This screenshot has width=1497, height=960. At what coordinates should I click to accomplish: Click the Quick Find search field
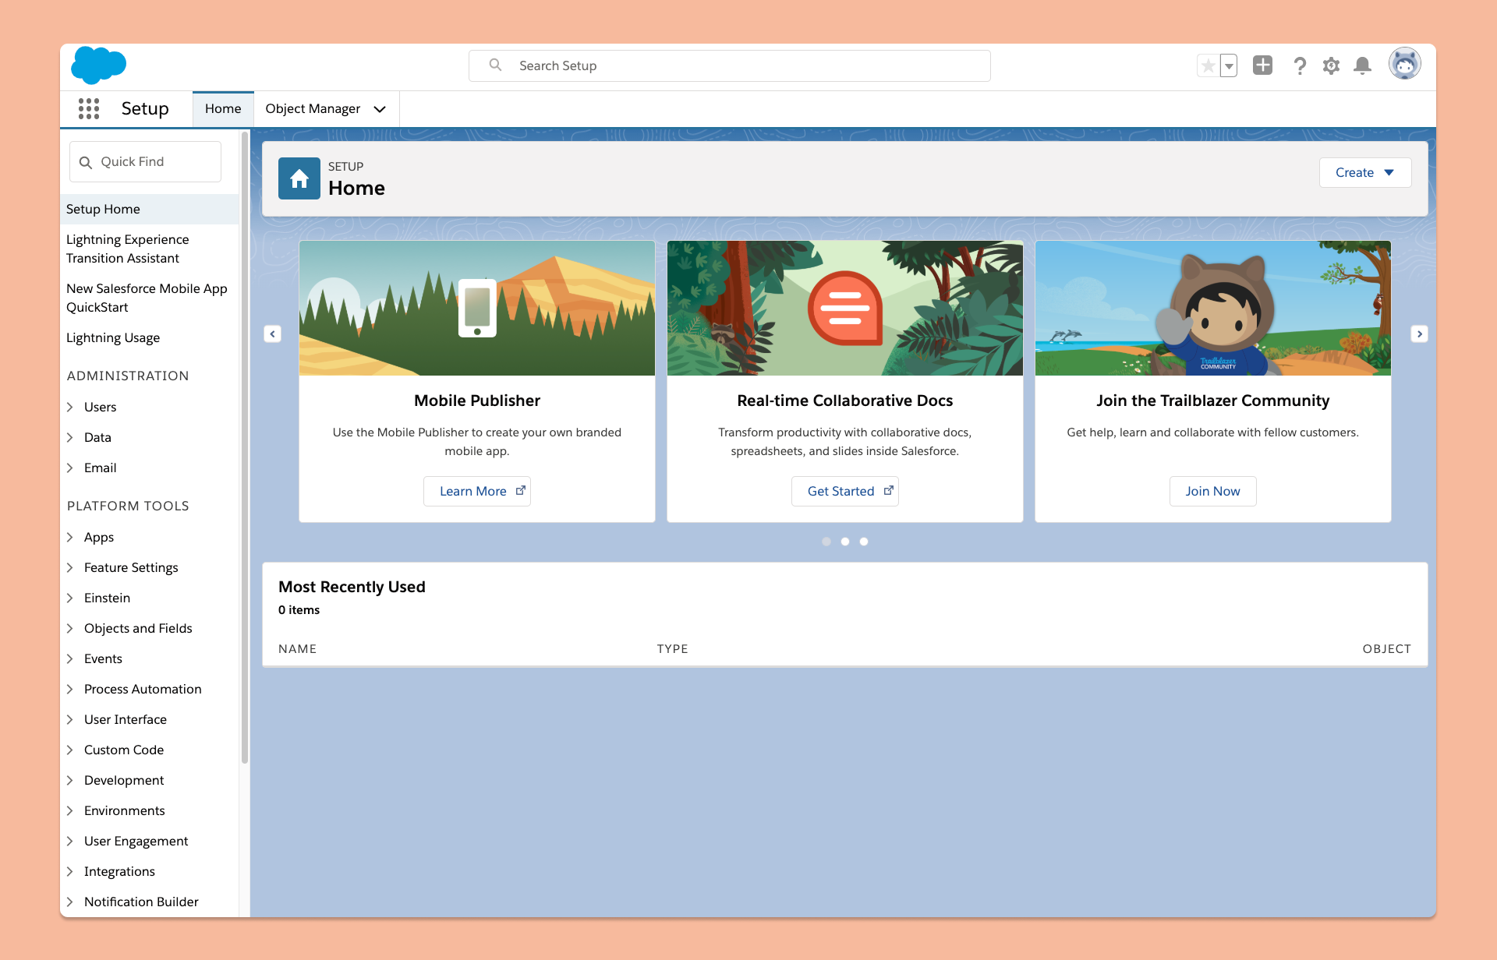(145, 161)
